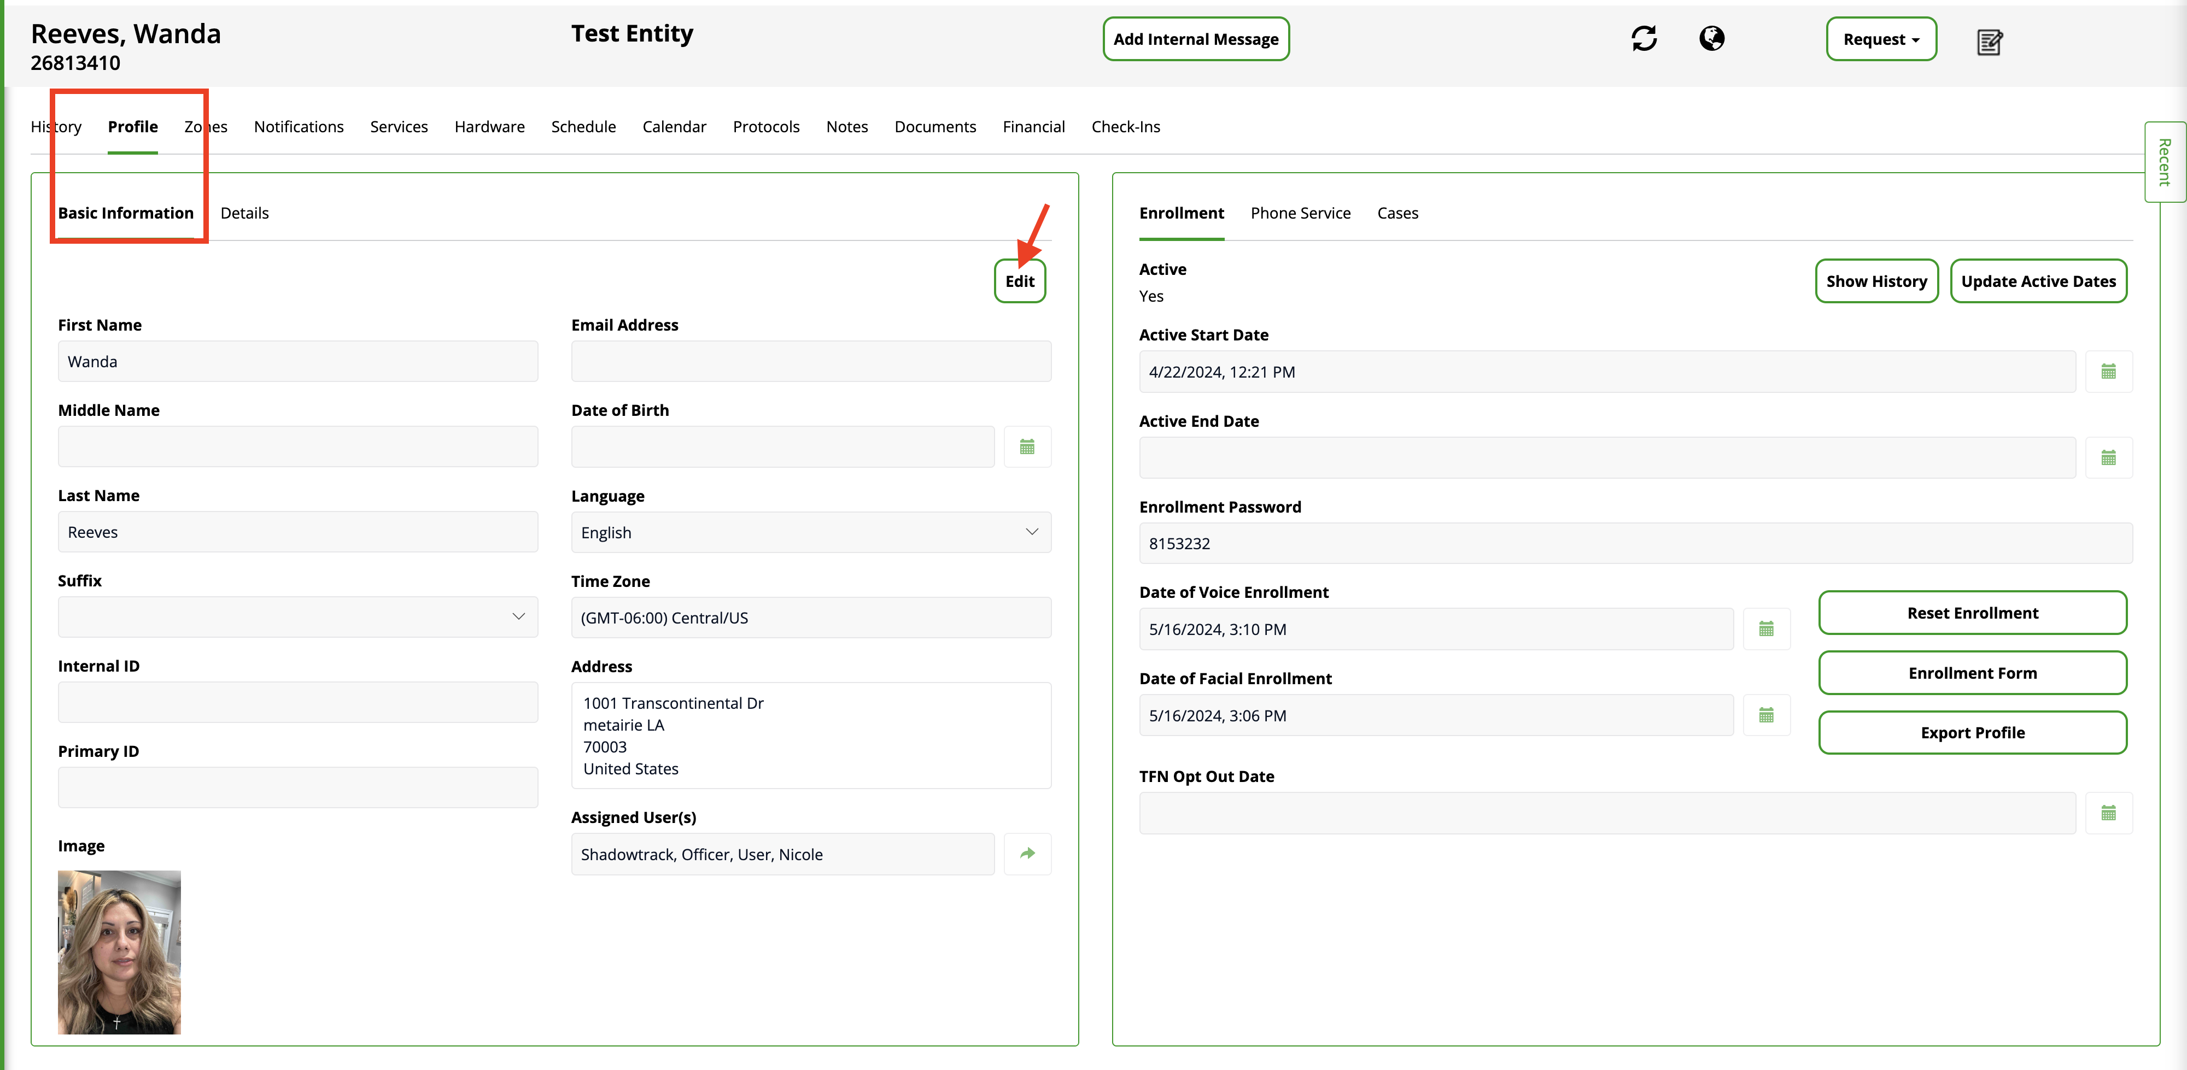Click the Date of Facial Enrollment field
The width and height of the screenshot is (2187, 1070).
coord(1436,715)
